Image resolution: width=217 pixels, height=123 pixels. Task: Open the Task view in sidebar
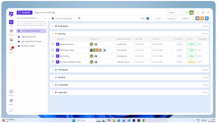tap(11, 22)
